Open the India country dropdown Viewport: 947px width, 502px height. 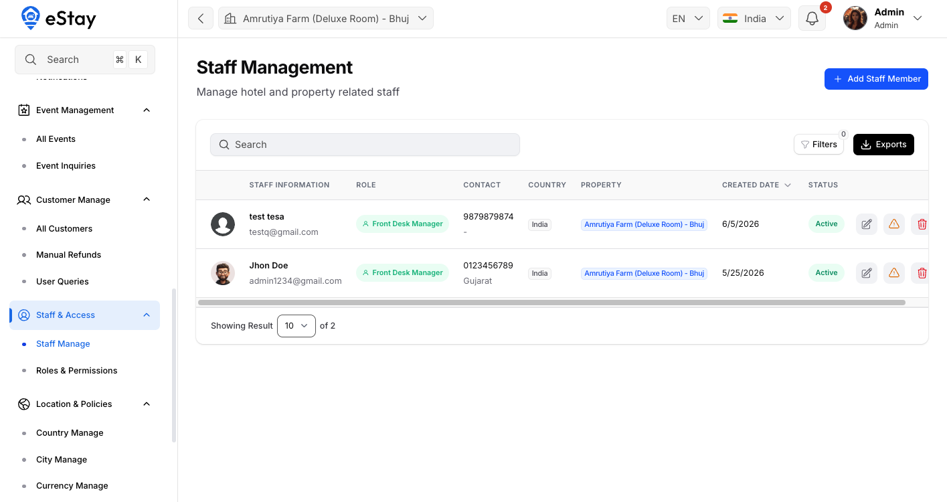point(754,18)
